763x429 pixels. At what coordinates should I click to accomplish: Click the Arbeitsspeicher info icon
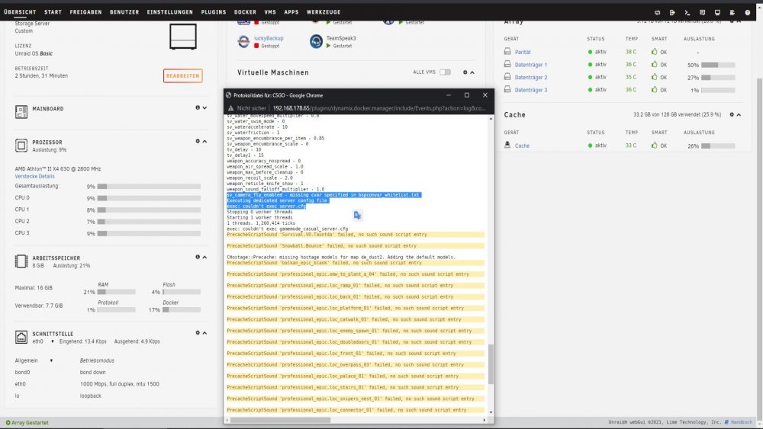click(198, 257)
